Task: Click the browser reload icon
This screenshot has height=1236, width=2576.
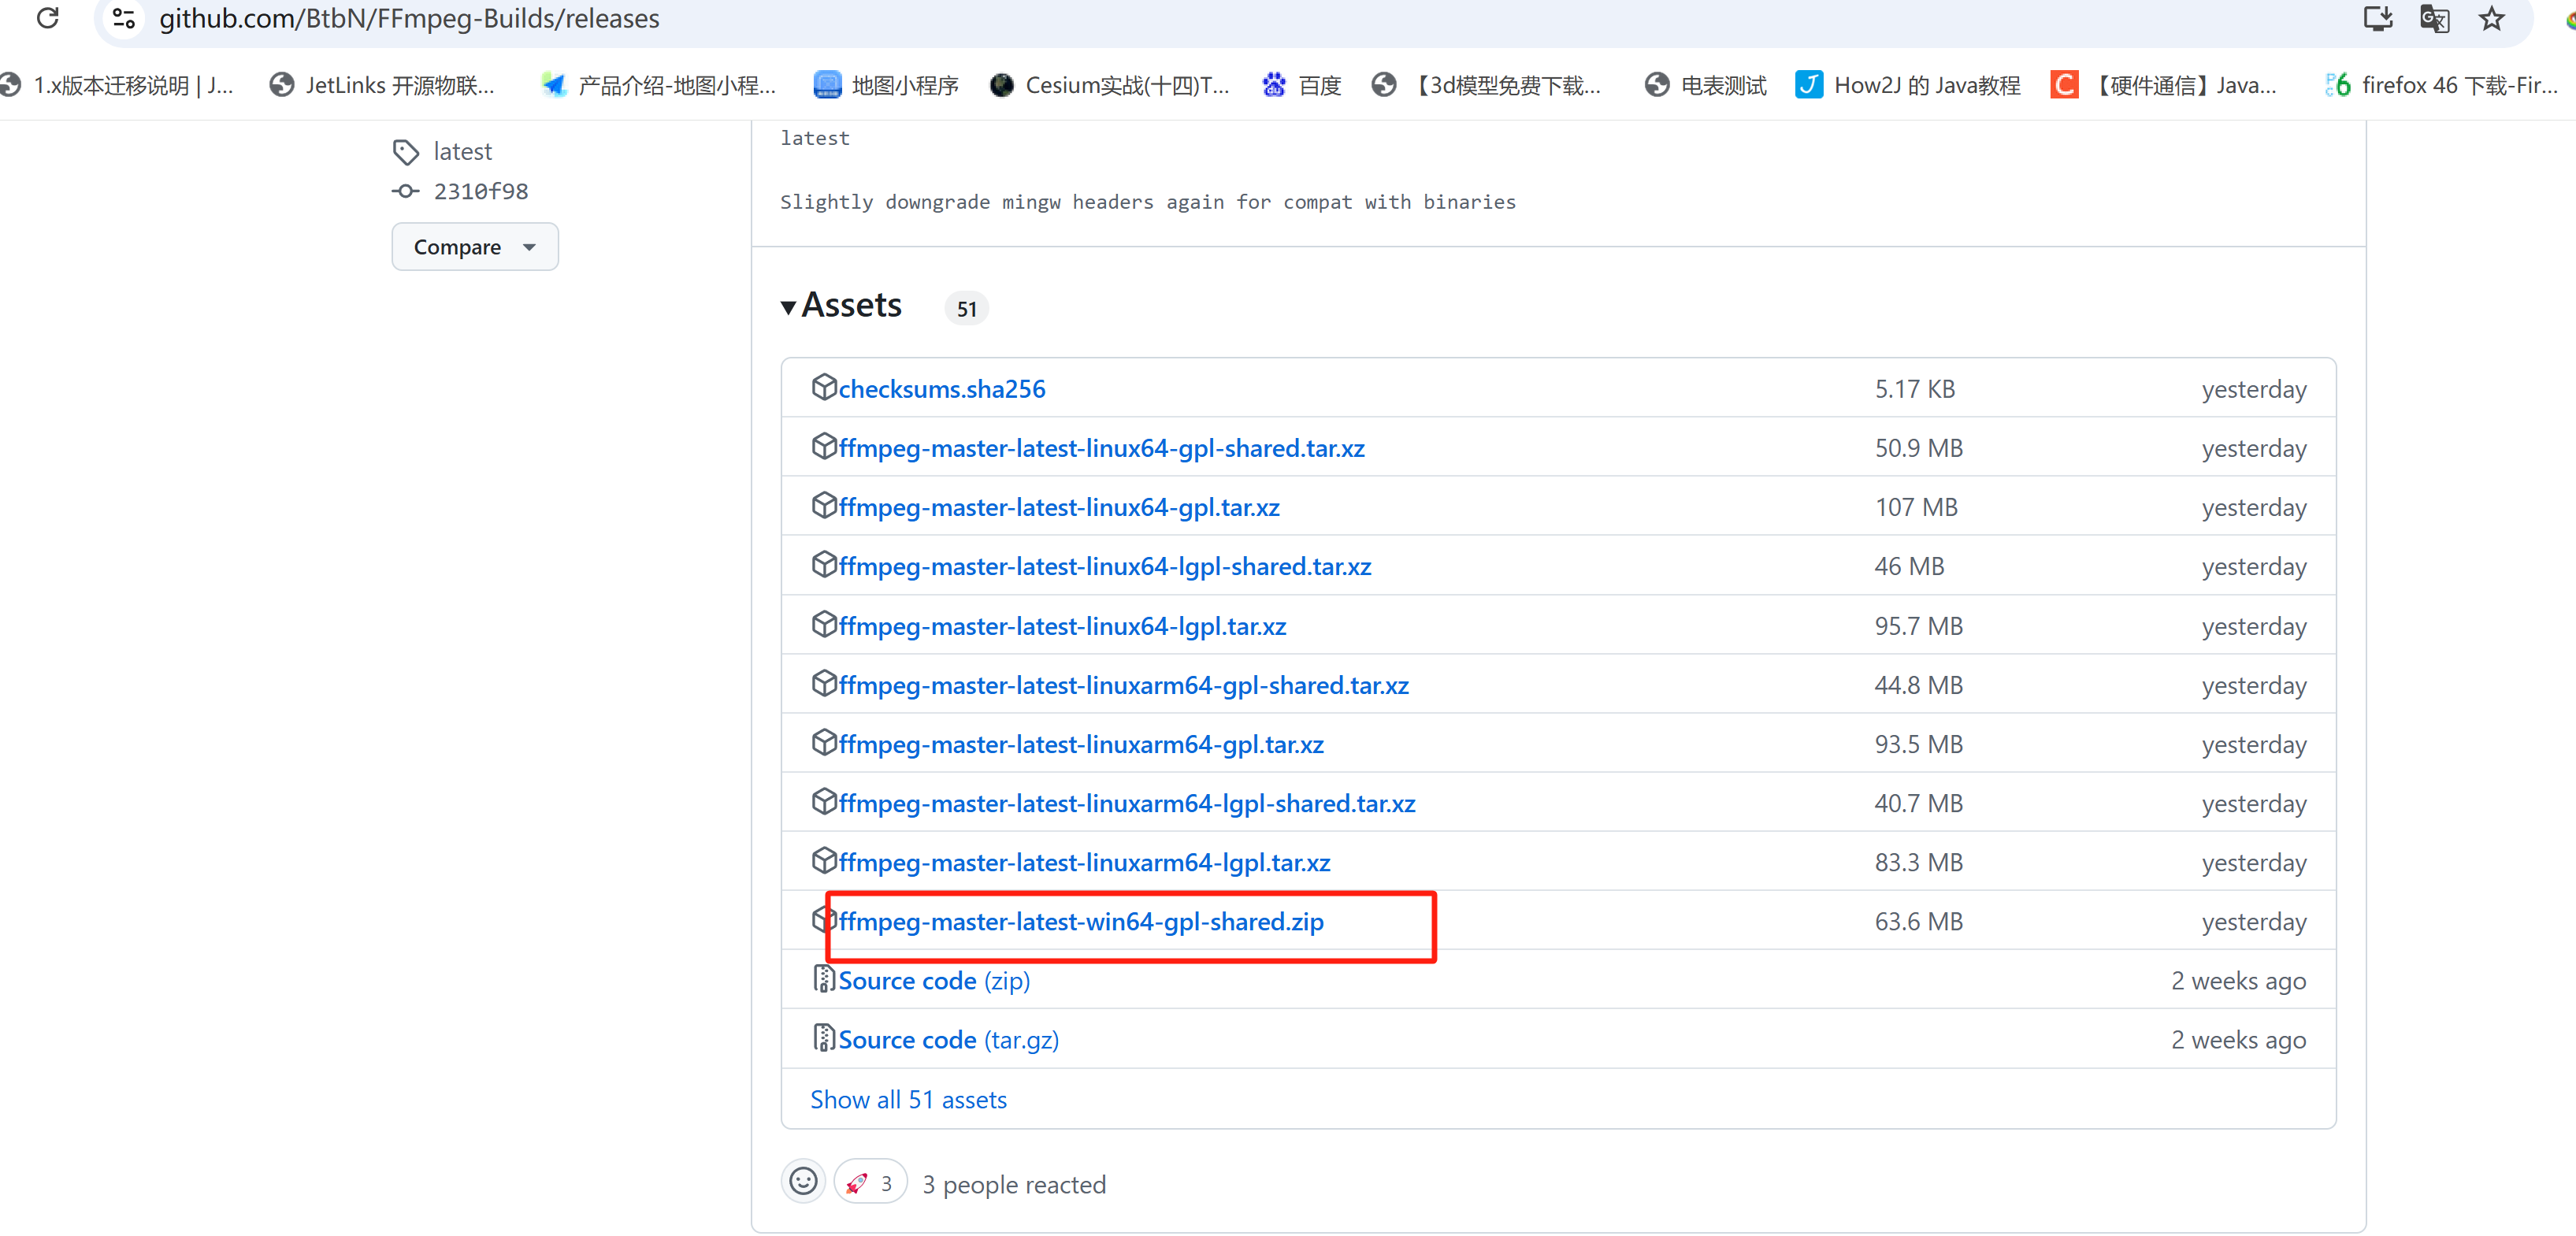Action: coord(47,18)
